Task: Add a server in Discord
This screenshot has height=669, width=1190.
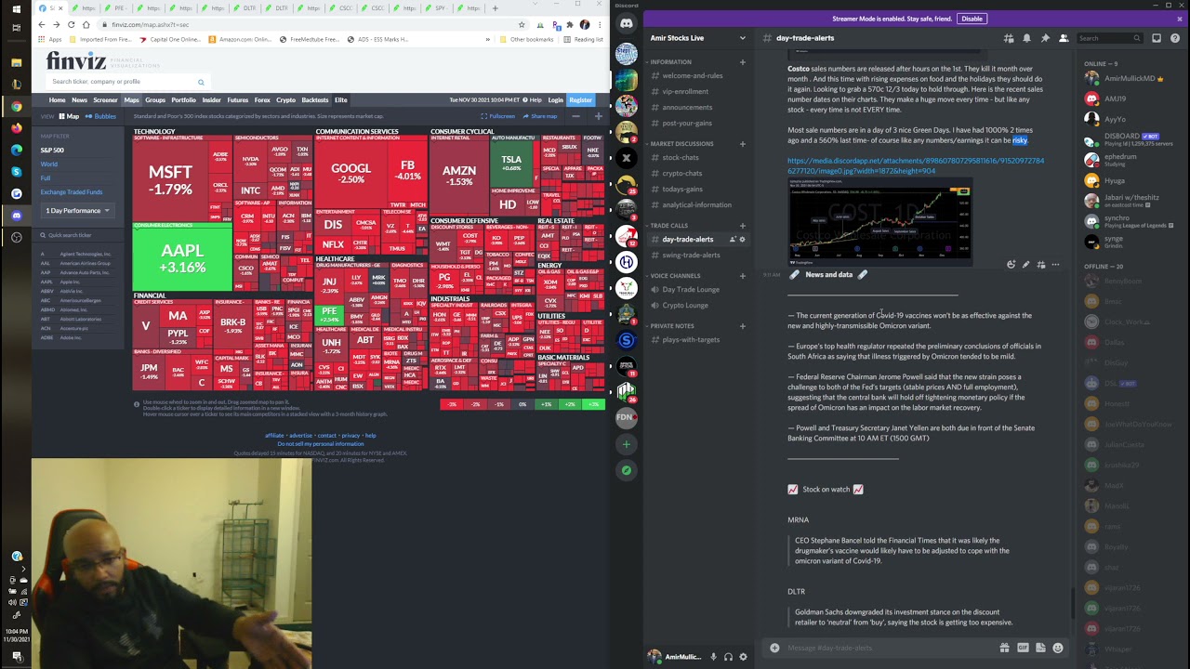Action: click(x=627, y=444)
